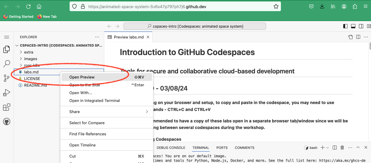371x163 pixels.
Task: Bookmark this page with the star icon
Action: 275,6
